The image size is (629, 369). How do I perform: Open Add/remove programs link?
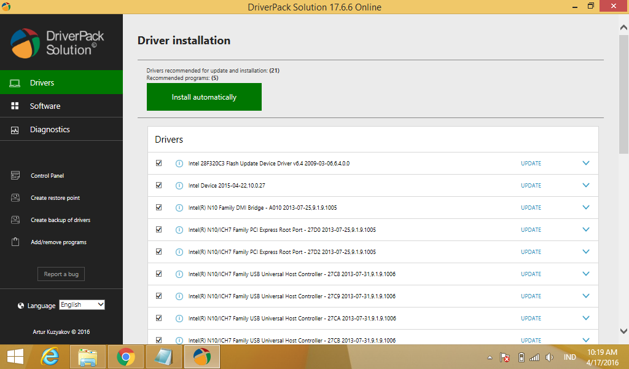tap(58, 242)
